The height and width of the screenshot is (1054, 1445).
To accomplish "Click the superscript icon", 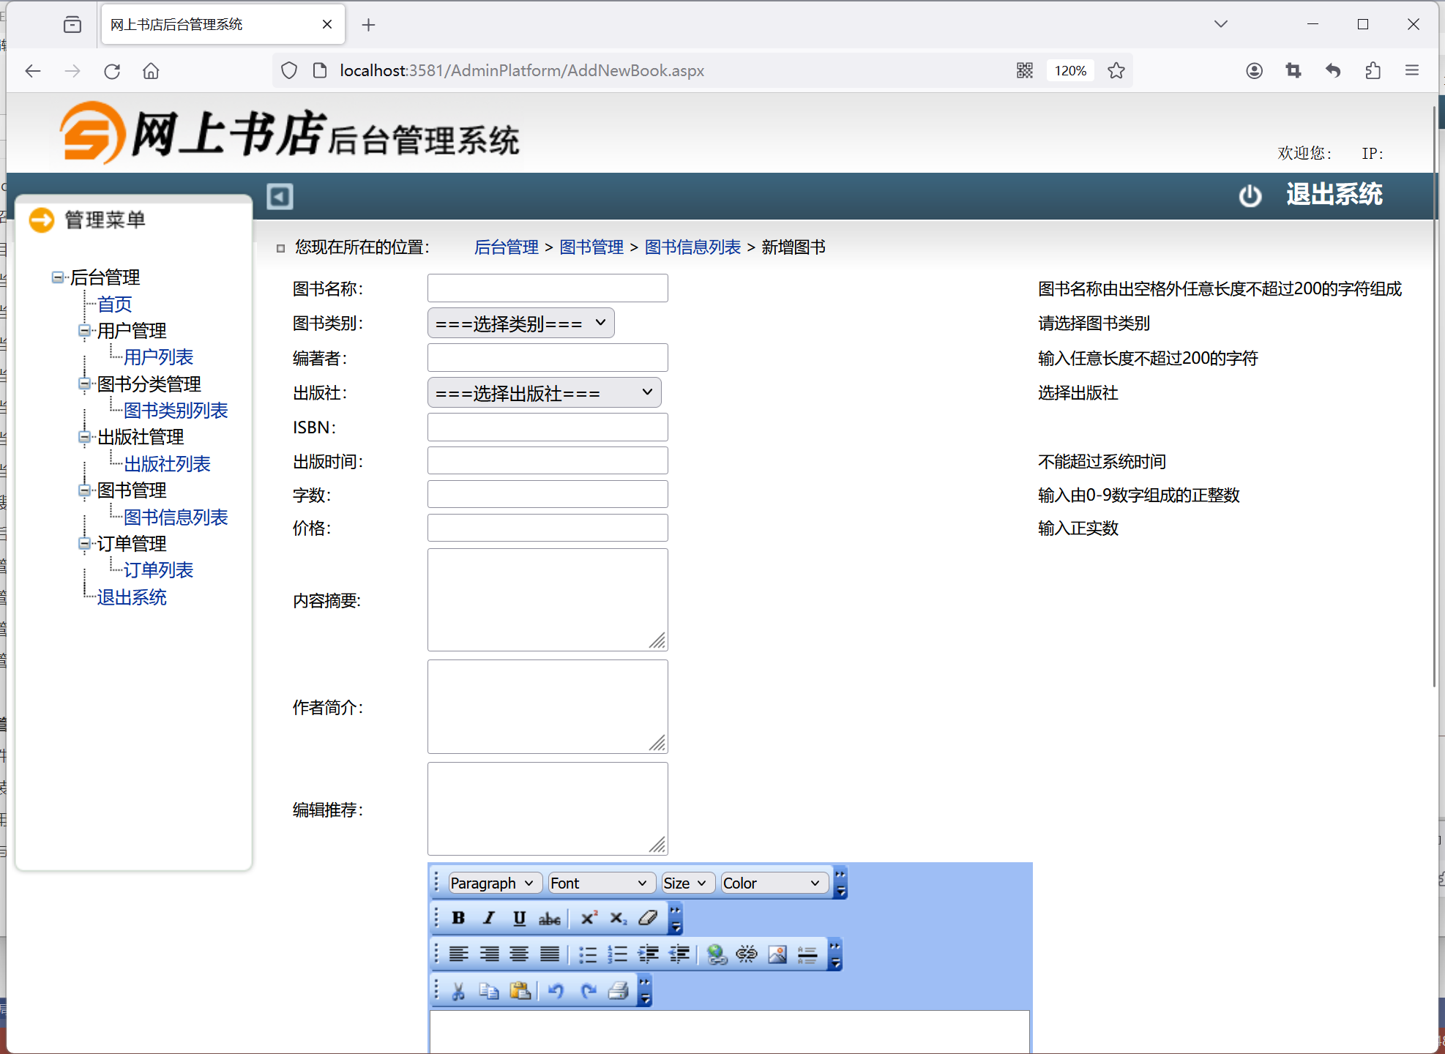I will pos(589,918).
